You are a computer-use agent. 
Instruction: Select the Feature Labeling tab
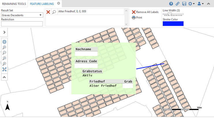click(x=42, y=4)
